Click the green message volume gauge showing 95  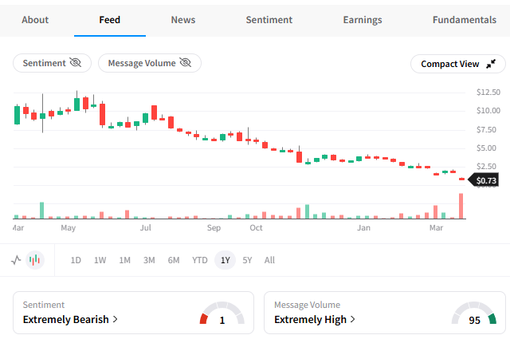474,313
